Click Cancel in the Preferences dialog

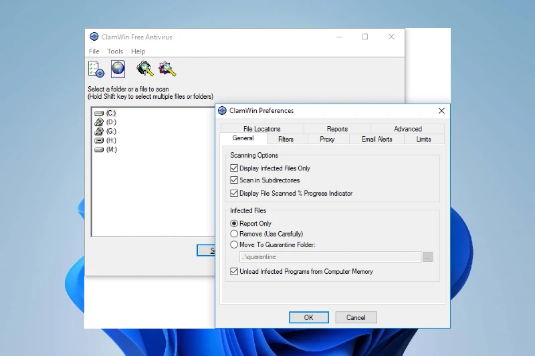point(356,317)
